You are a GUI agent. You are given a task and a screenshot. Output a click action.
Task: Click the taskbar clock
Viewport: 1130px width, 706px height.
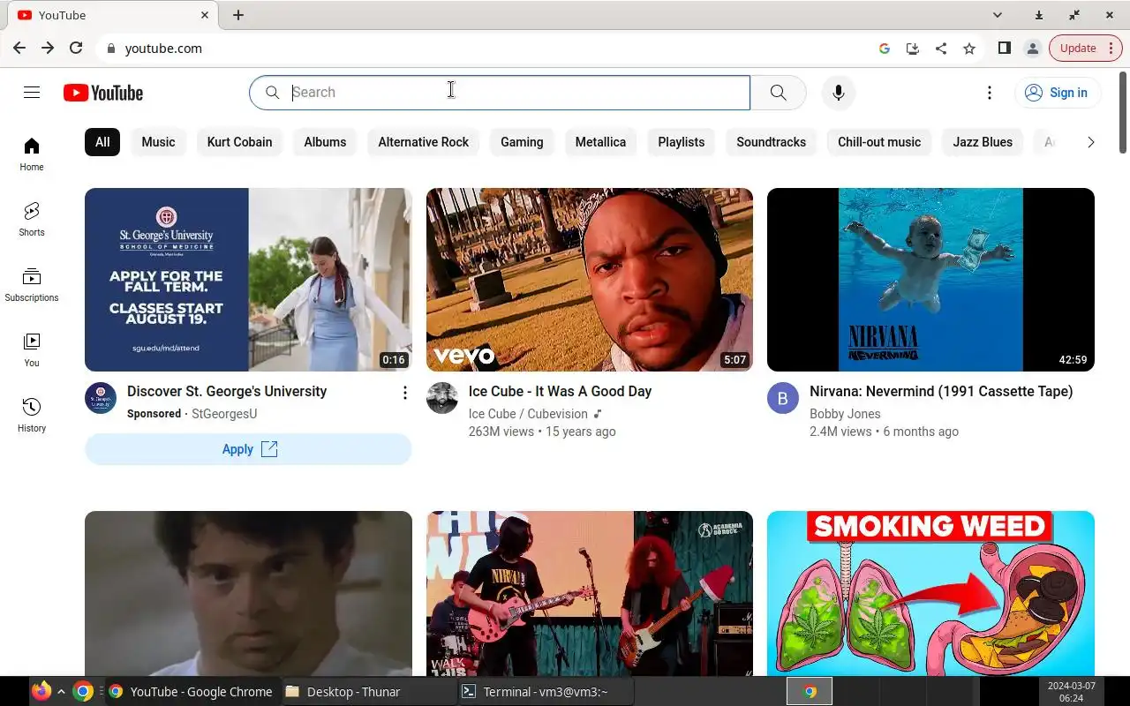click(1071, 692)
